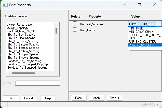
Task: Click the Cancel button
Action: 28,98
